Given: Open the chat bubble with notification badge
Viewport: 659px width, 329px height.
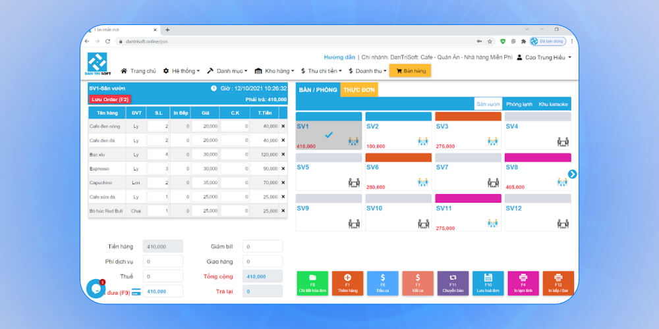Looking at the screenshot, I should click(96, 288).
